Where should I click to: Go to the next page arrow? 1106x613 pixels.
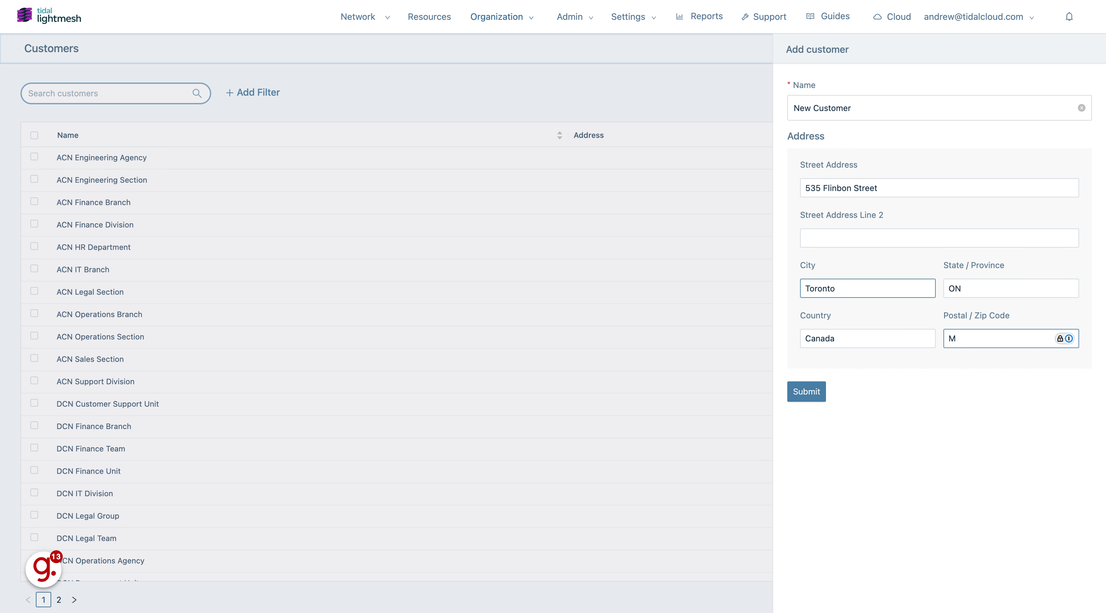click(74, 600)
